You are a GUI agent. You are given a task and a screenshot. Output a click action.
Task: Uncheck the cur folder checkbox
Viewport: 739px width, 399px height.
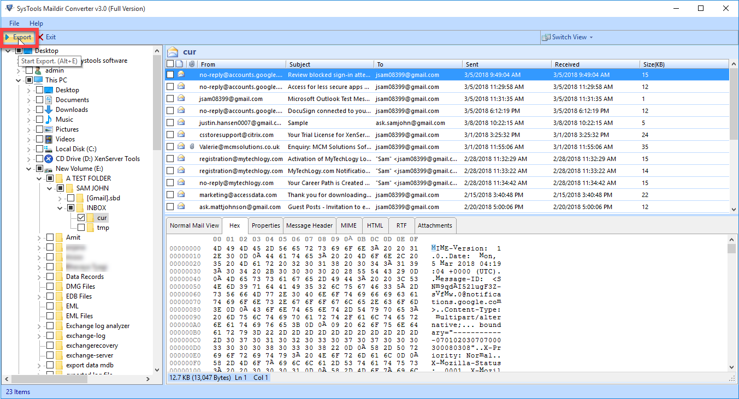tap(81, 217)
